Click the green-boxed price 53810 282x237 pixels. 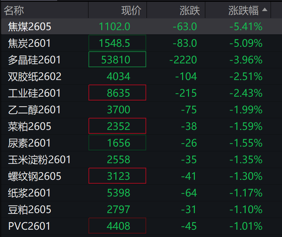click(x=117, y=60)
